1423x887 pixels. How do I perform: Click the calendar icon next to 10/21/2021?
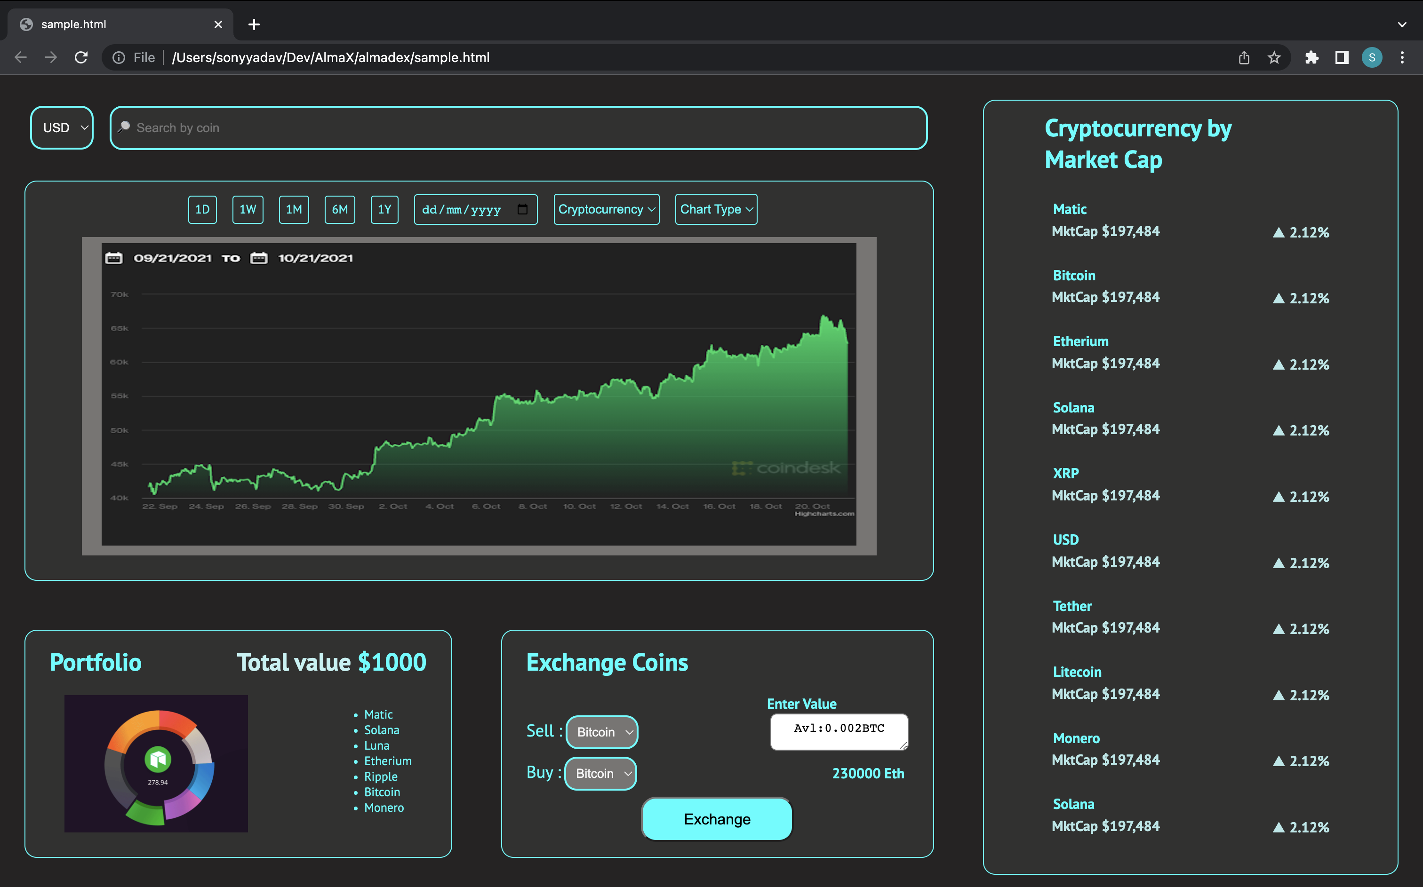(260, 258)
